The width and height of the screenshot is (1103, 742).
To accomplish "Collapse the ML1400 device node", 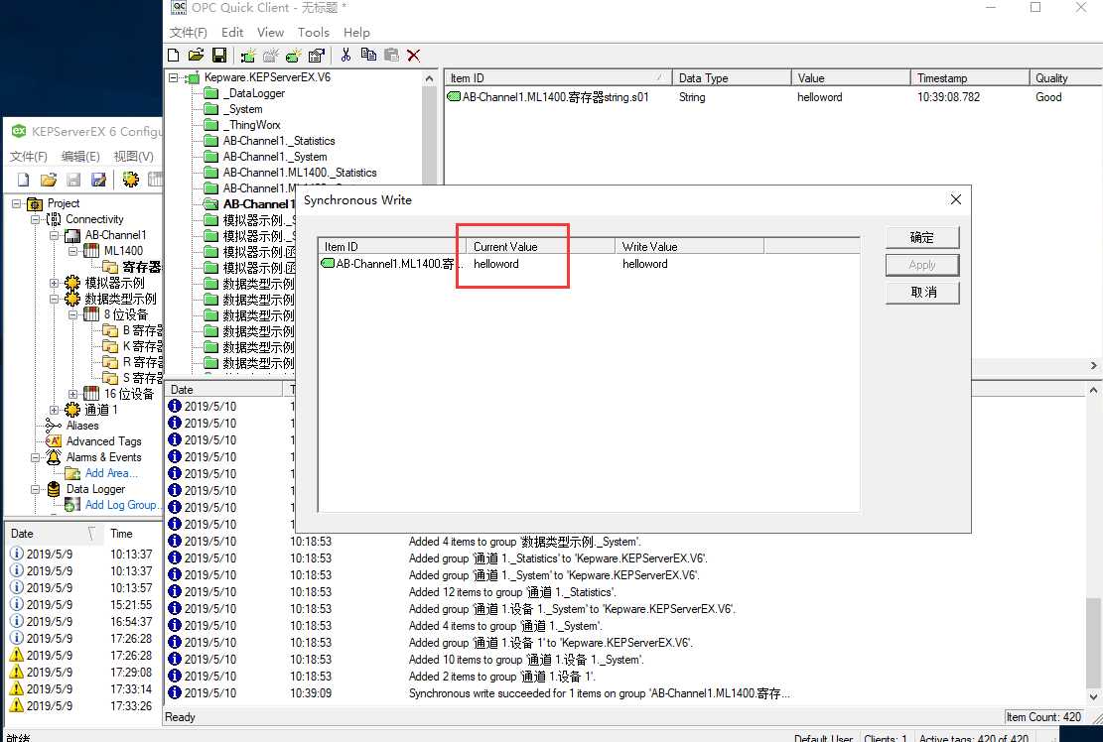I will click(72, 251).
